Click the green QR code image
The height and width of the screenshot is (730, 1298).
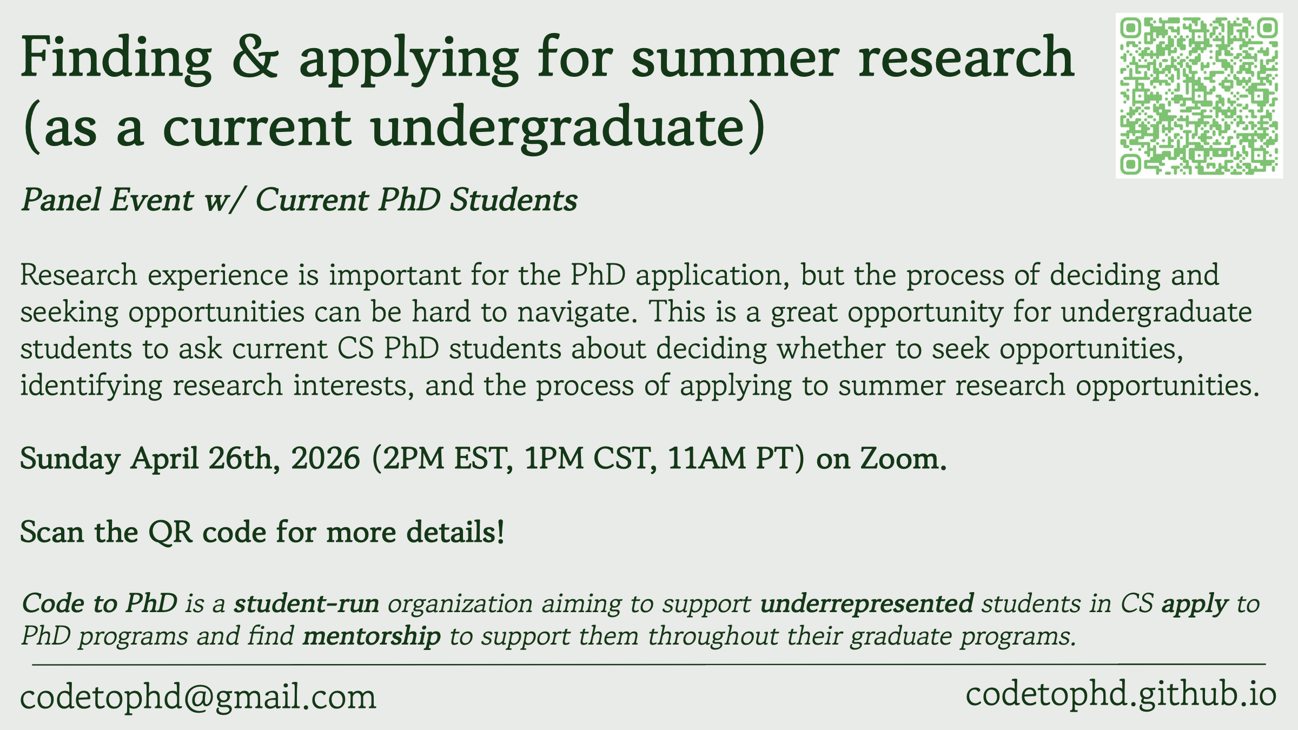coord(1199,96)
